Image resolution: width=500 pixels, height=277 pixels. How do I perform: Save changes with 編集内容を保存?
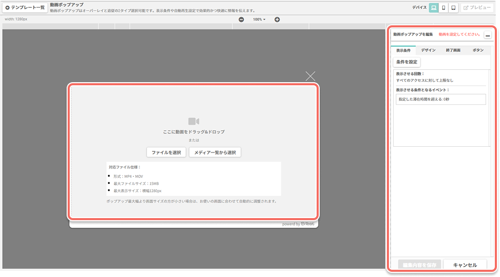(419, 265)
